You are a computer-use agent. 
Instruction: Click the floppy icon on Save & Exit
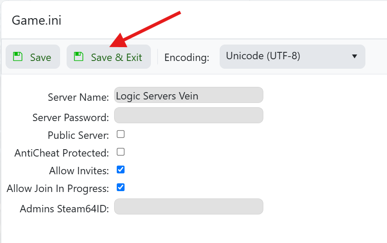[78, 57]
